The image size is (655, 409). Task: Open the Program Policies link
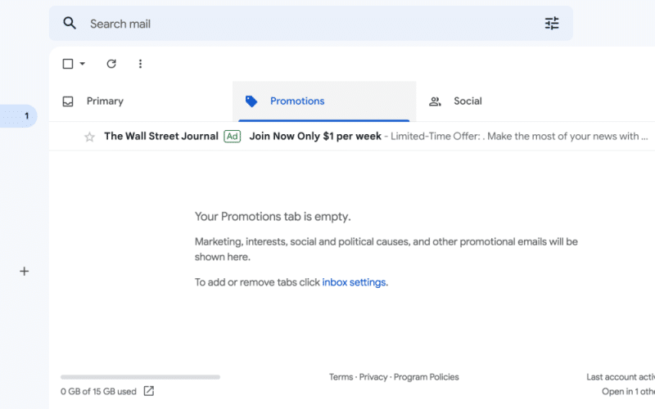tap(426, 377)
